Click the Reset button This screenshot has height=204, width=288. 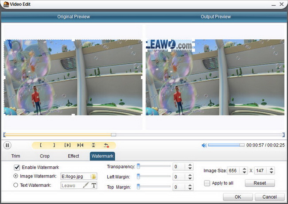point(260,183)
